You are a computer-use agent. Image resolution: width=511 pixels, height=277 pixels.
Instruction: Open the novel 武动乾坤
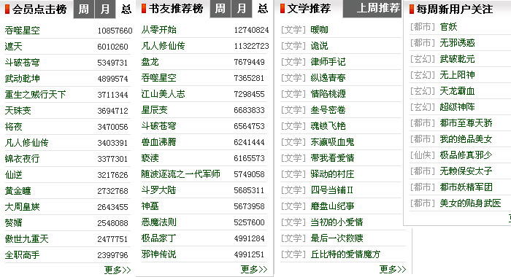23,79
